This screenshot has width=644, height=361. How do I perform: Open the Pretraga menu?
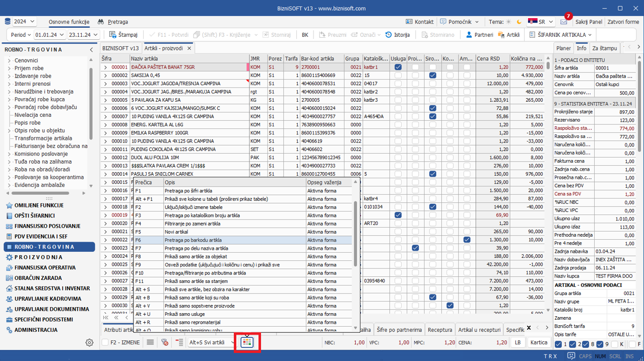click(113, 22)
